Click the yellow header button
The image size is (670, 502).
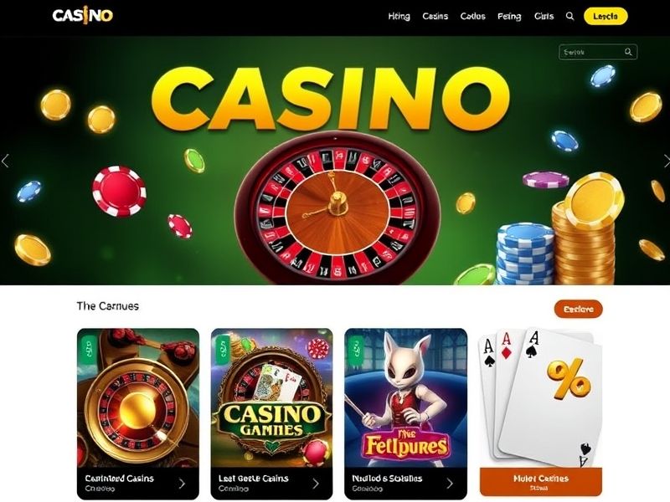[606, 16]
